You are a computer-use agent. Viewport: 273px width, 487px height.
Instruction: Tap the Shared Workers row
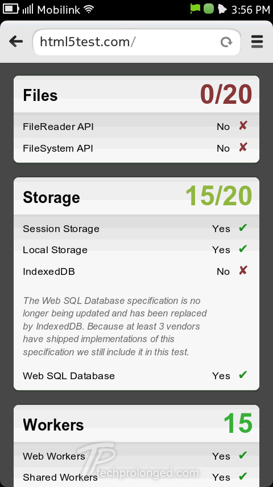(x=136, y=477)
